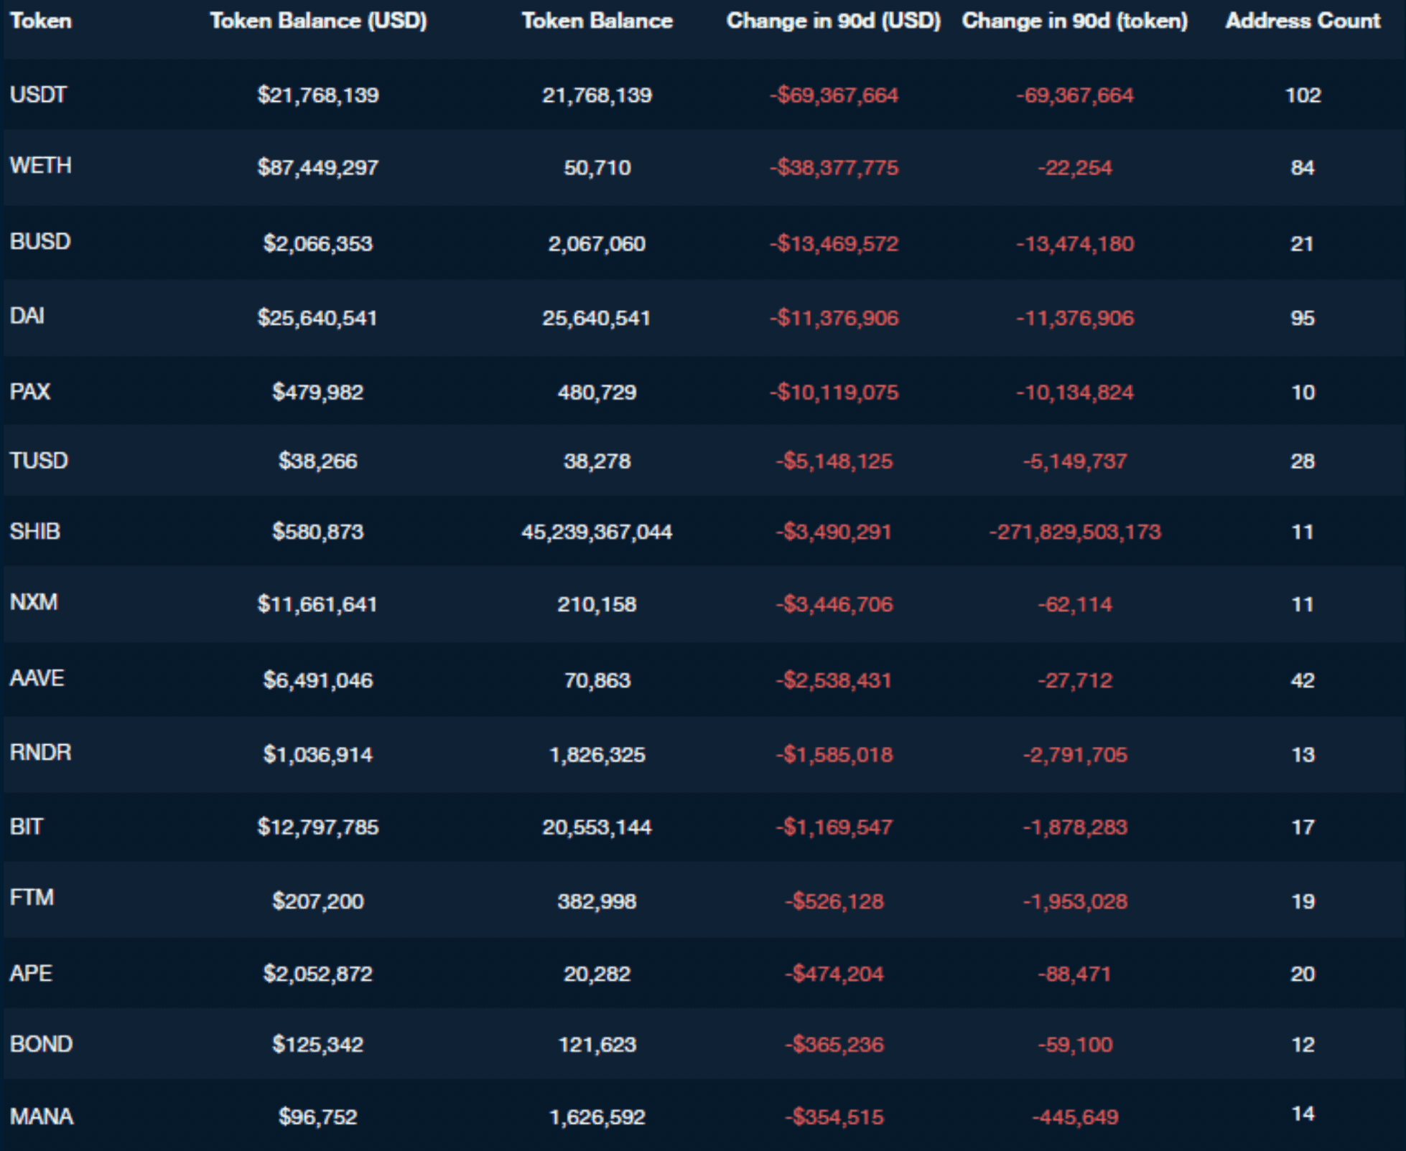Sort by Change in 90d (USD)
The image size is (1406, 1151).
click(833, 21)
